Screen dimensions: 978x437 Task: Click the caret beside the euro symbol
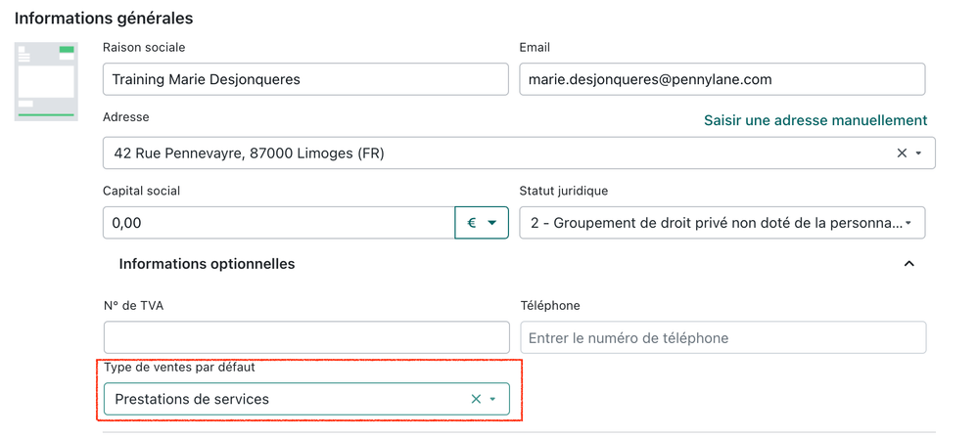(x=491, y=223)
